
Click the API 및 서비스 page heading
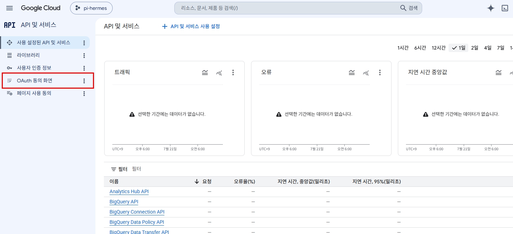(x=122, y=26)
